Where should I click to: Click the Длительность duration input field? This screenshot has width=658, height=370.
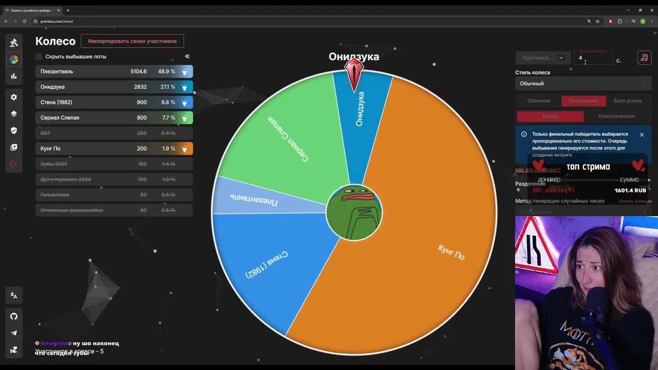pyautogui.click(x=594, y=58)
